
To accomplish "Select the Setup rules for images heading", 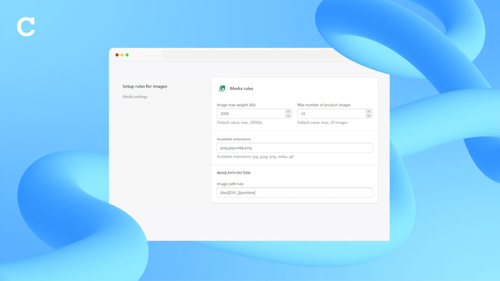I will pos(145,86).
